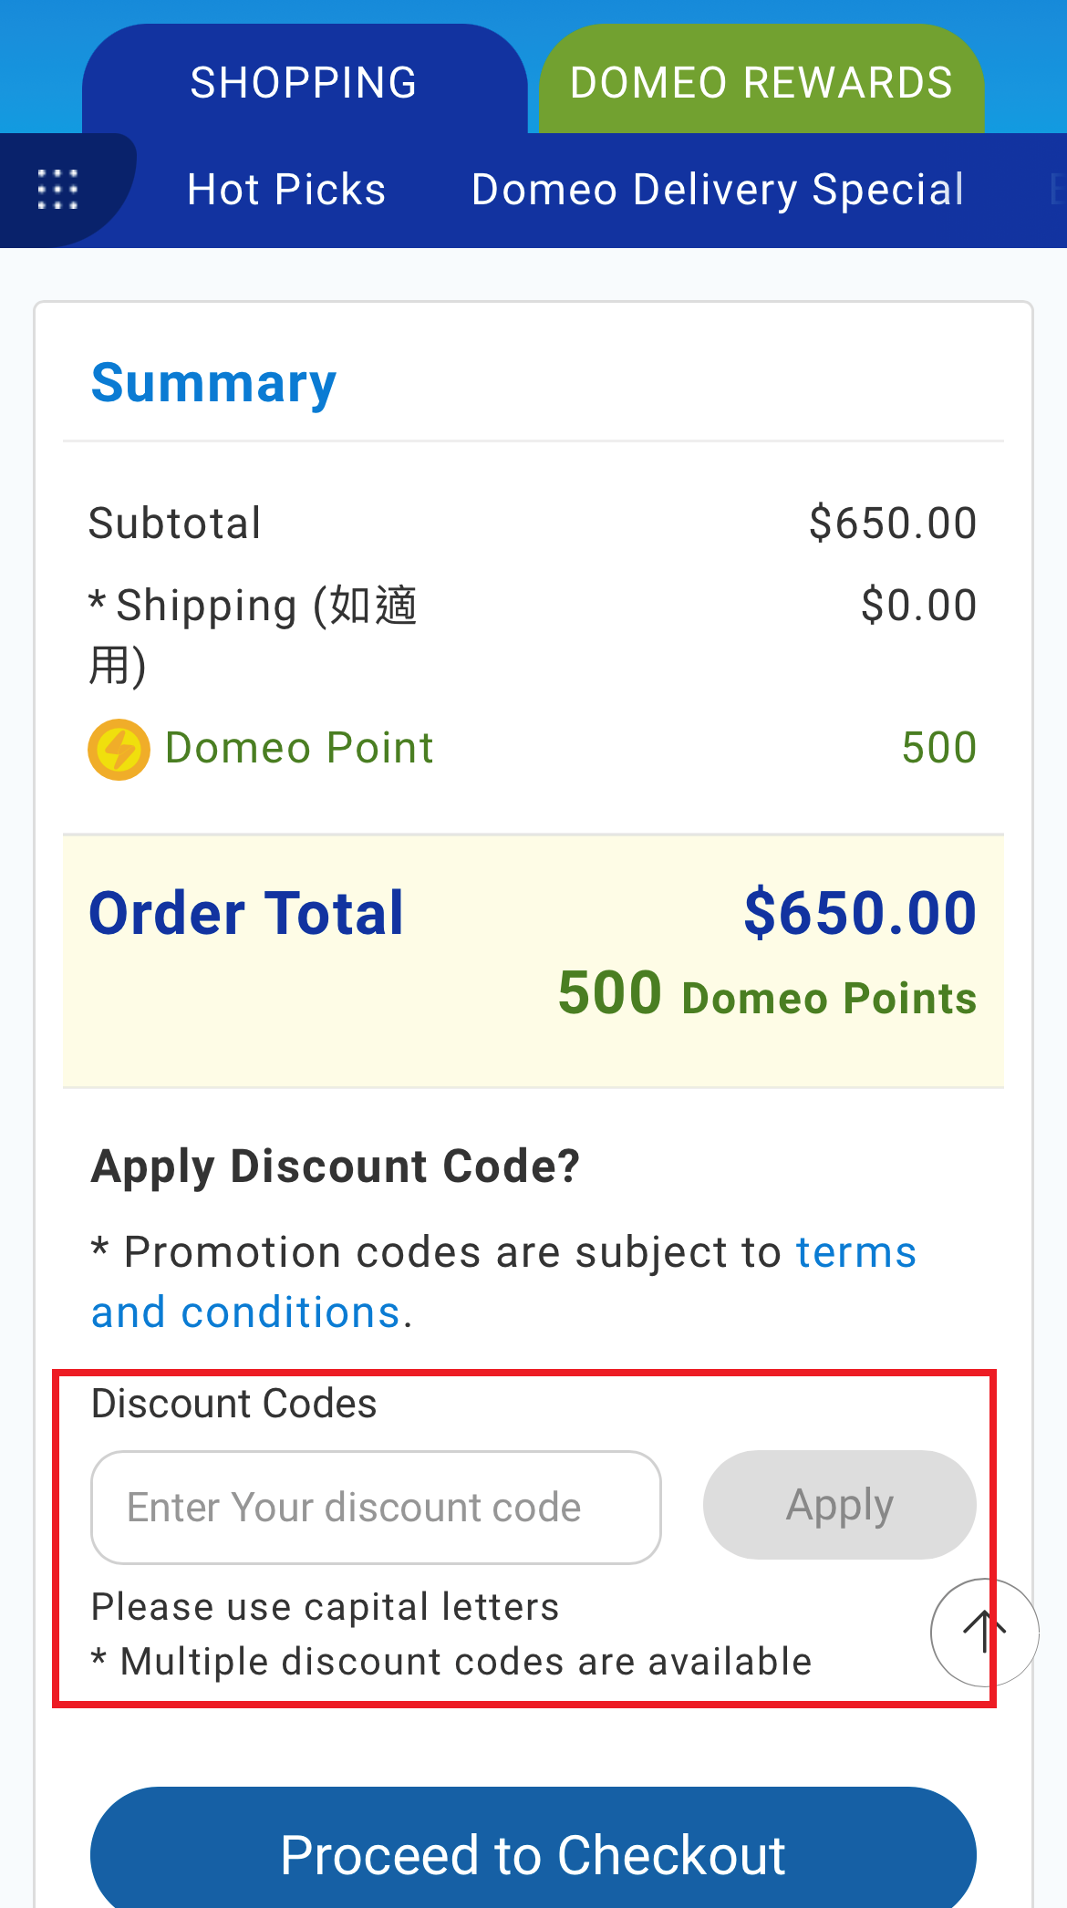Viewport: 1067px width, 1908px height.
Task: Switch to the SHOPPING tab
Action: pyautogui.click(x=304, y=83)
